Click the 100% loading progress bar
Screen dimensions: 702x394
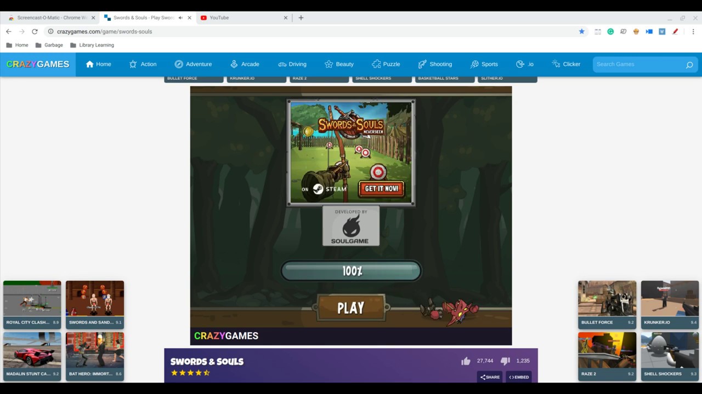(x=352, y=271)
